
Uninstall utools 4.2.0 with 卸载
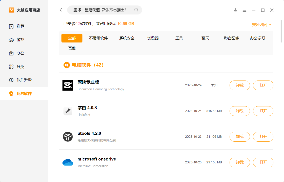tap(240, 137)
